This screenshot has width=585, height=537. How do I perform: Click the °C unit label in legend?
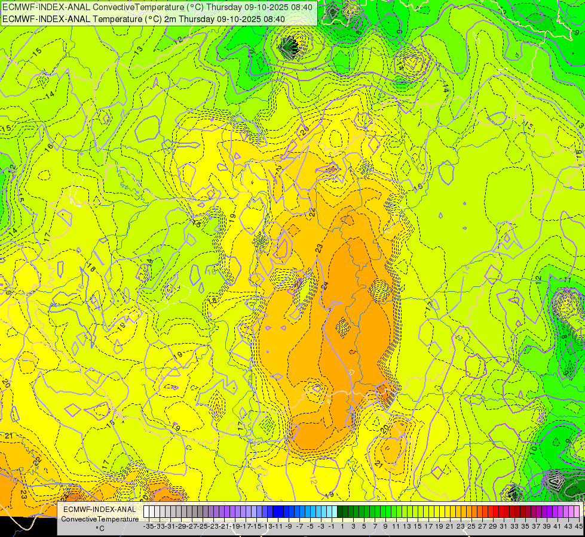click(100, 529)
